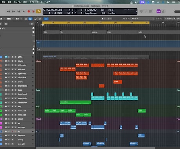Screen dimensions: 180x149
Task: Click the outro marker
Action: click(159, 32)
